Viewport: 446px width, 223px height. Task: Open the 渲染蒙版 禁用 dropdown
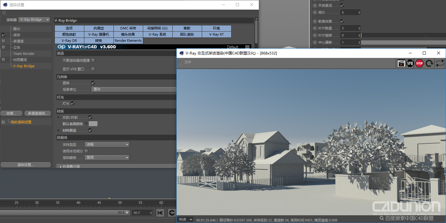tap(107, 158)
